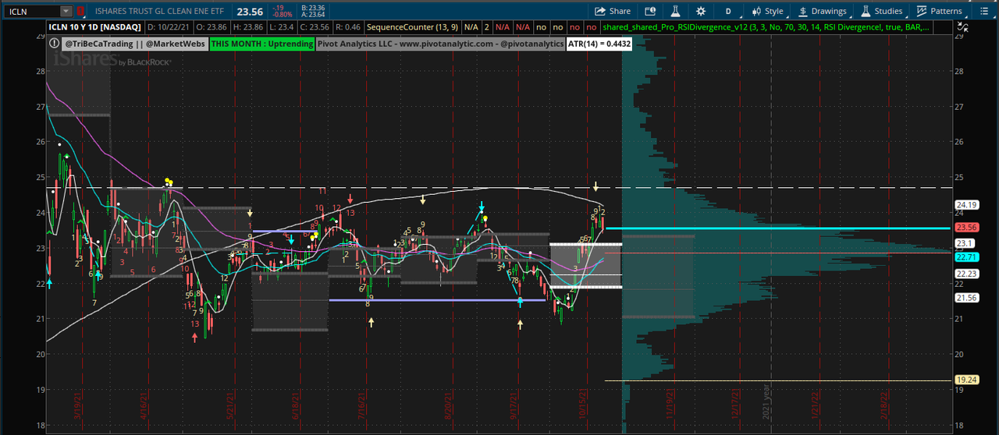
Task: Open the Style menu
Action: tap(767, 12)
